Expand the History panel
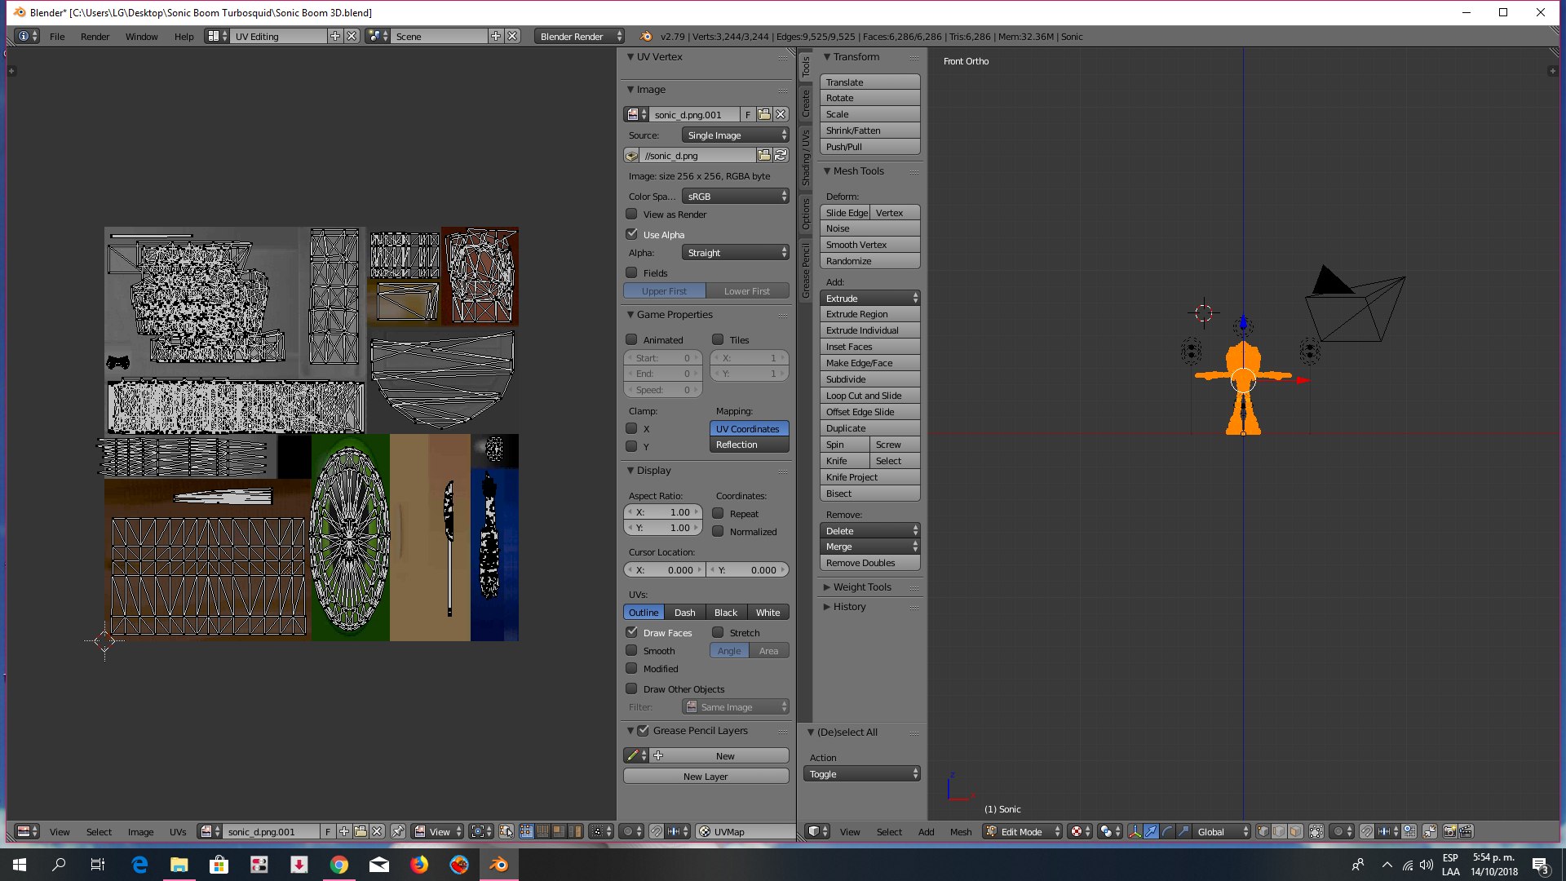The height and width of the screenshot is (881, 1566). point(849,606)
